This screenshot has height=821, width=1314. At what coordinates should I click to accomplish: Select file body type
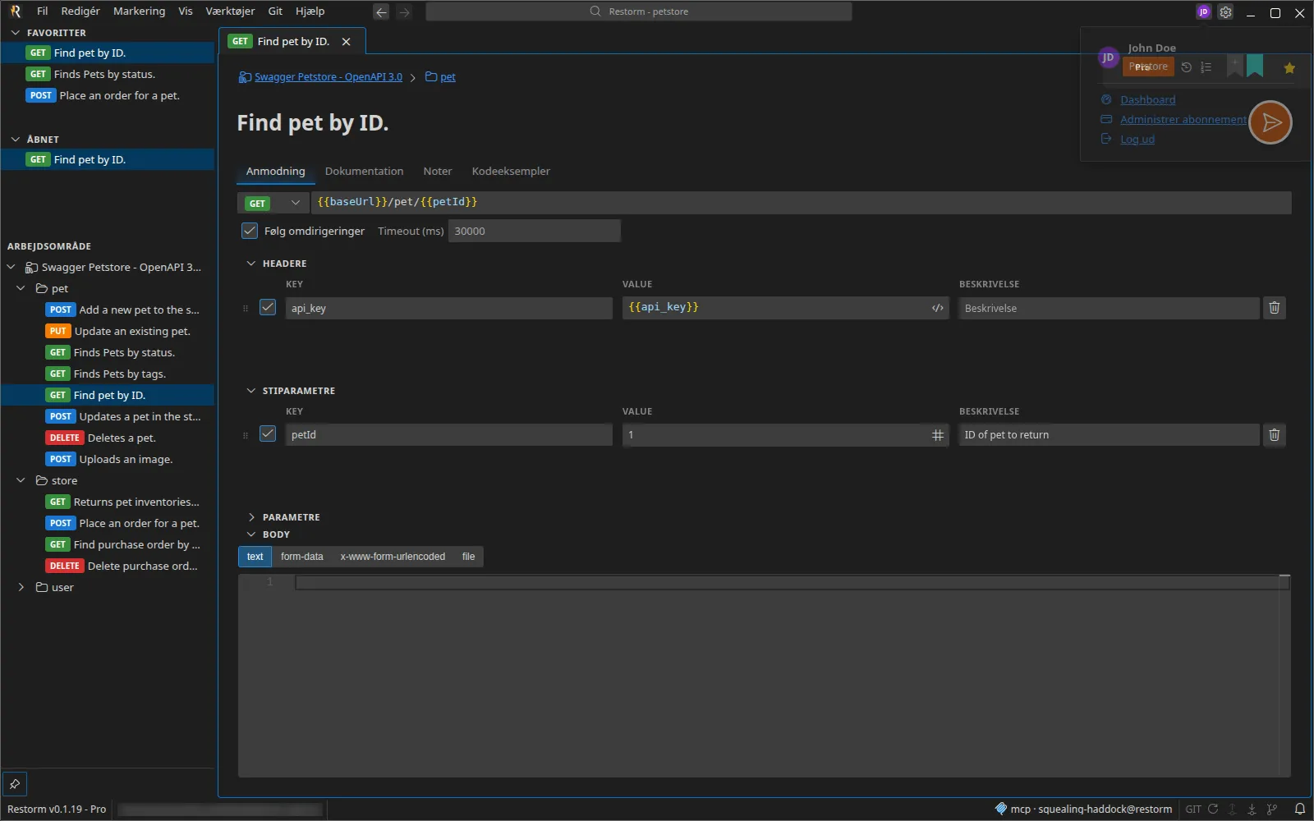[x=468, y=557]
